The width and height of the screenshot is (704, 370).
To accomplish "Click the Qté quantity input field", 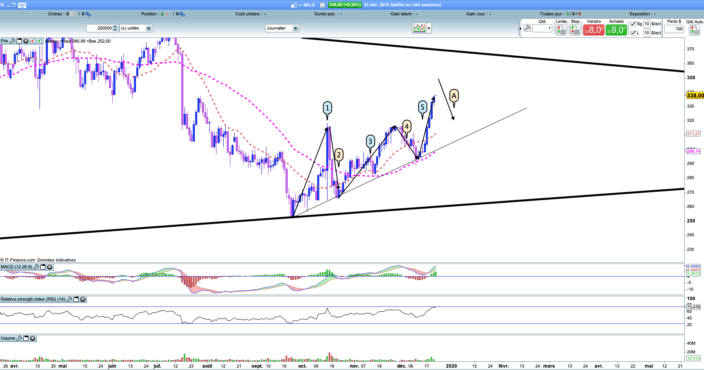I will 542,28.
